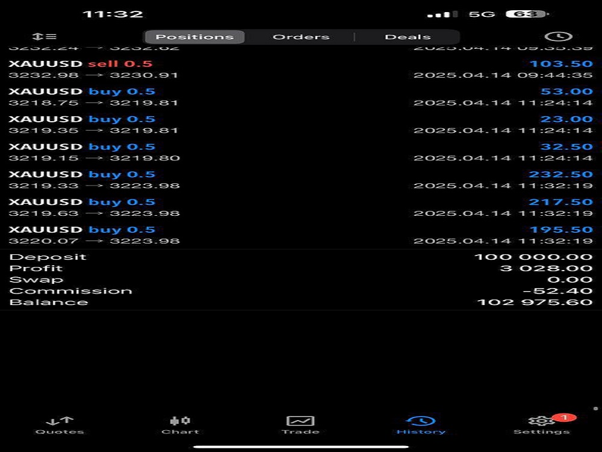Viewport: 602px width, 452px height.
Task: Tap price line 3219.35 → 3219.81
Action: (x=93, y=131)
